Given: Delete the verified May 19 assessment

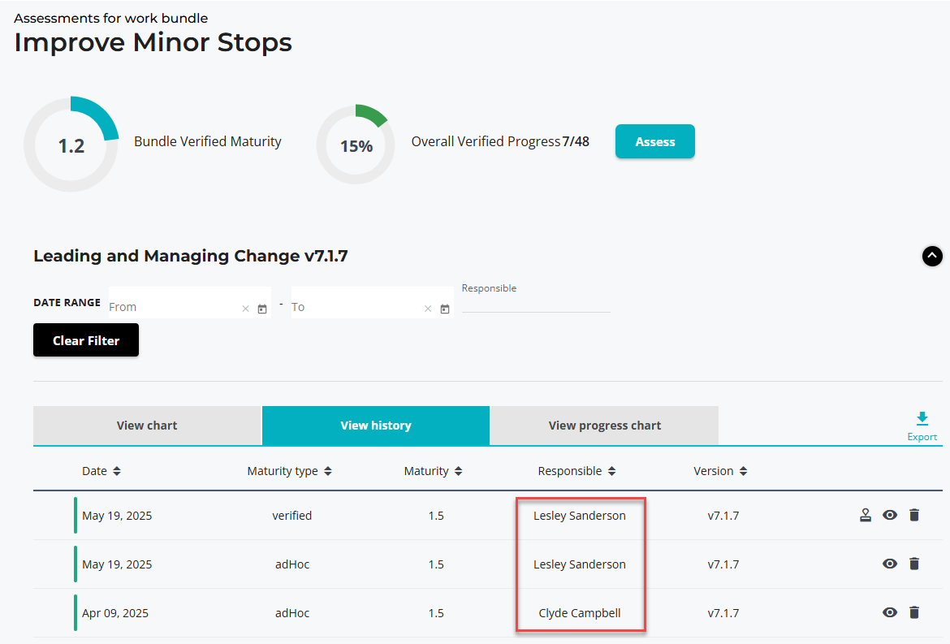Looking at the screenshot, I should (914, 515).
